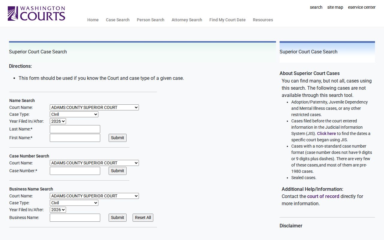Open Year Filed dropdown in Name Search

pos(58,121)
